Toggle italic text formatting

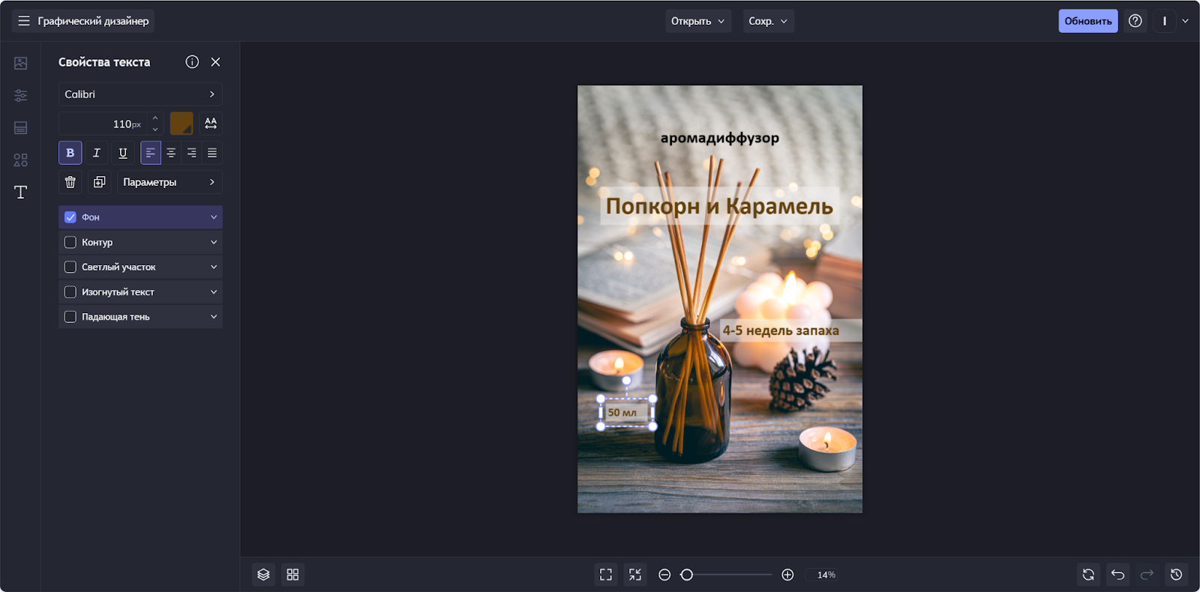click(96, 153)
